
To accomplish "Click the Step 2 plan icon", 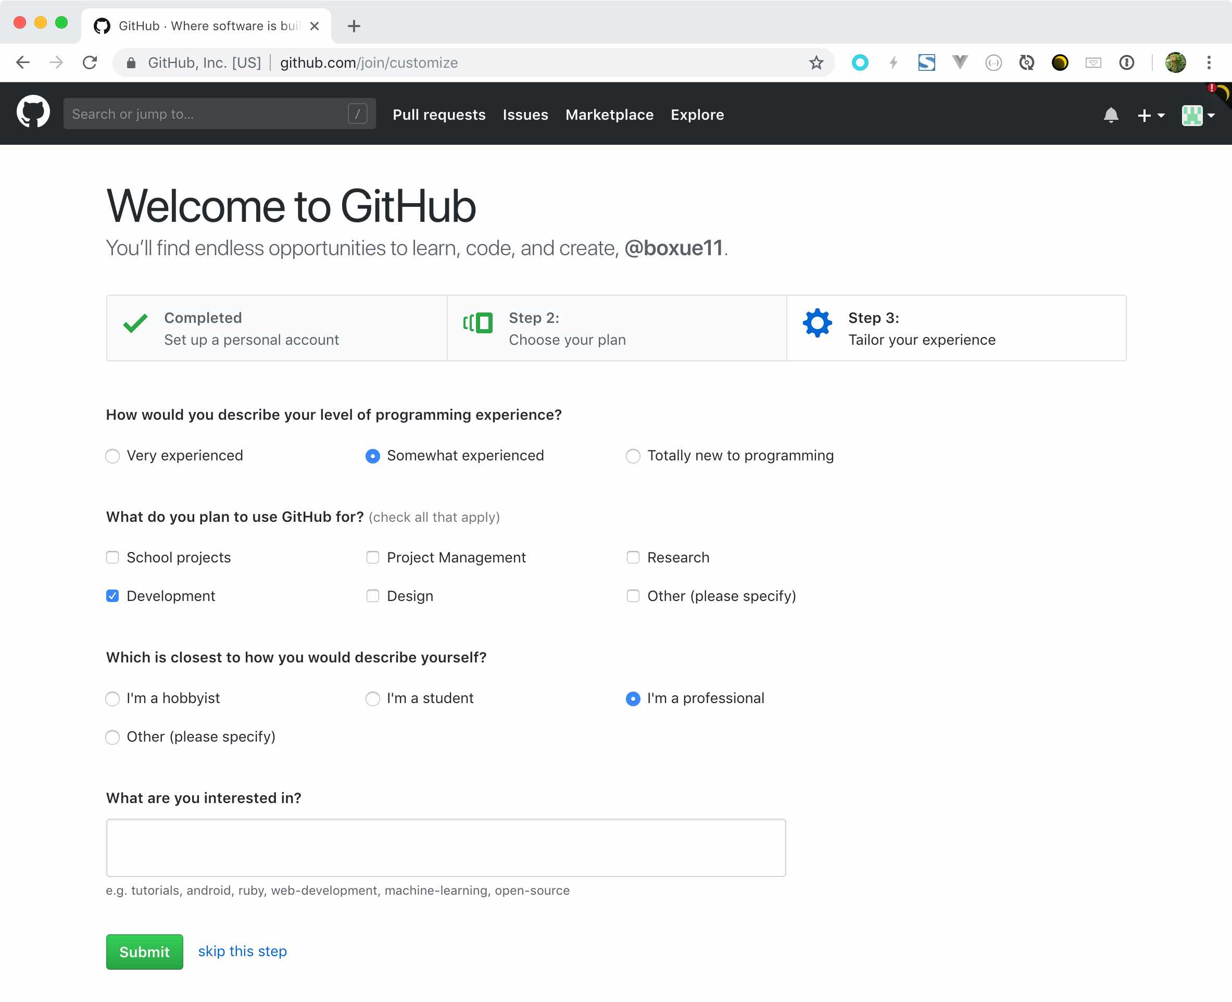I will (478, 323).
